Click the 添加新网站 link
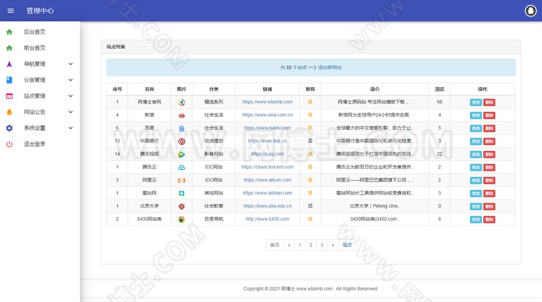This screenshot has width=542, height=302. pyautogui.click(x=330, y=67)
